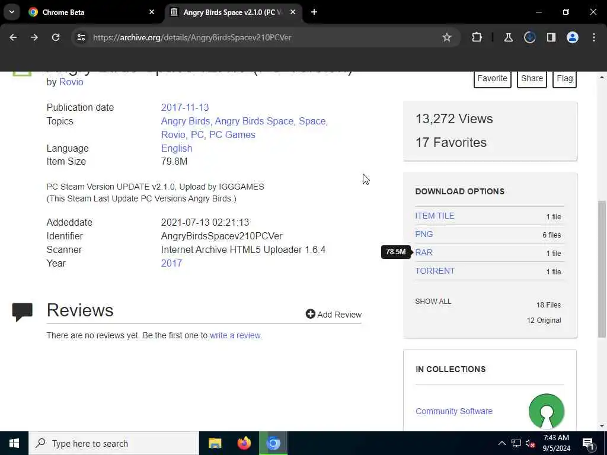Open the Rovio creator link

pos(71,82)
